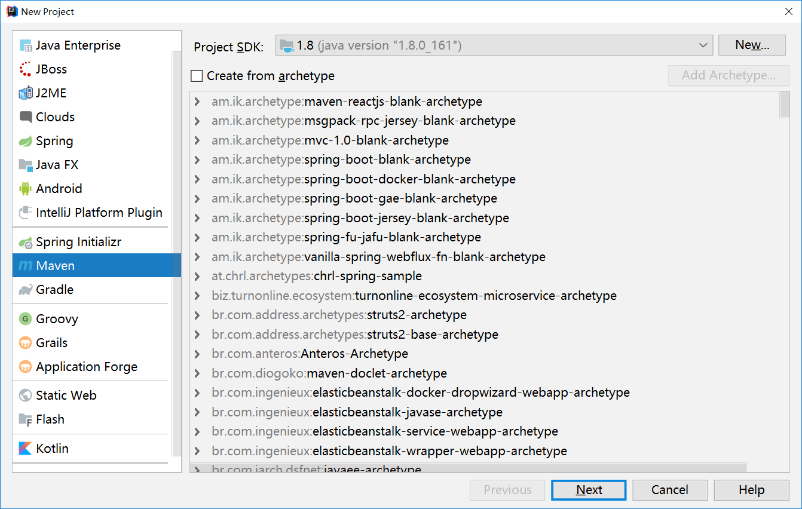Screen dimensions: 802x509
Task: Click the Java Enterprise icon
Action: tap(26, 45)
